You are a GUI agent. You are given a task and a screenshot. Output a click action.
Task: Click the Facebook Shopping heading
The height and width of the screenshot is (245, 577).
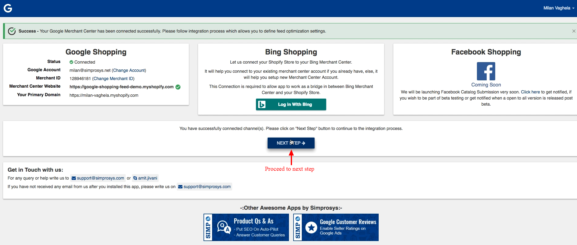pos(486,52)
